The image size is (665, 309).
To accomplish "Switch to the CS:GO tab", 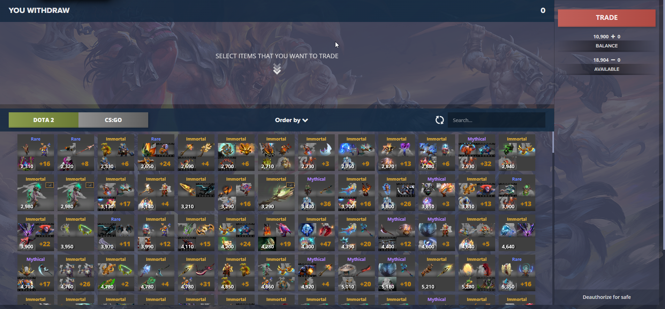I will (x=113, y=120).
